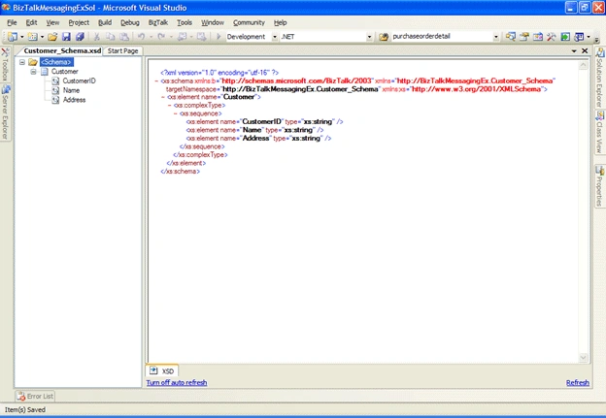
Task: Open the Solution Explorer side tab
Action: coord(599,78)
